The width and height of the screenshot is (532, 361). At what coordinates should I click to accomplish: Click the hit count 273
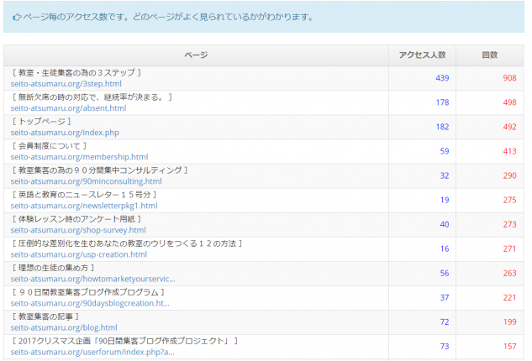509,224
